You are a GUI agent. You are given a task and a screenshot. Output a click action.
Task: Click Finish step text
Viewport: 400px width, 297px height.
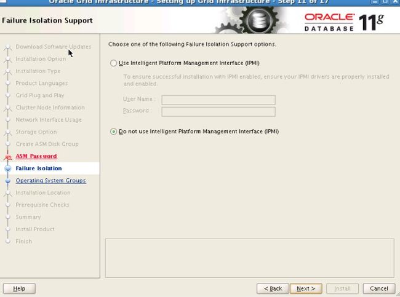click(x=24, y=242)
